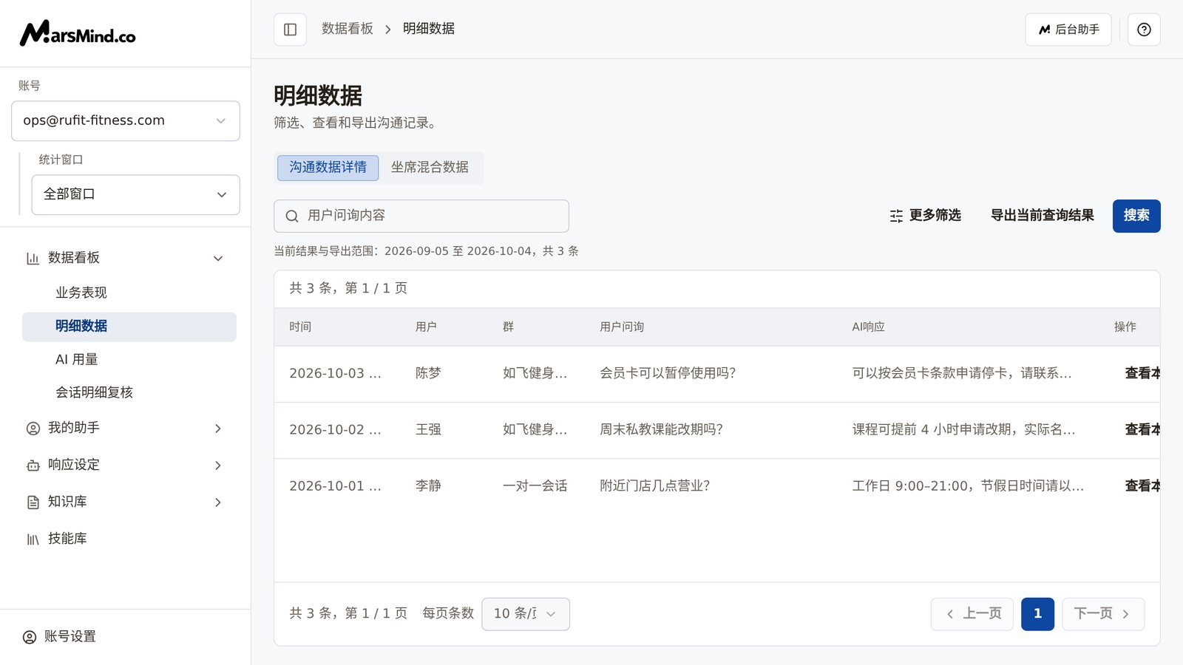Screen dimensions: 1183x665
Task: View details for 王强's row
Action: [x=1142, y=430]
